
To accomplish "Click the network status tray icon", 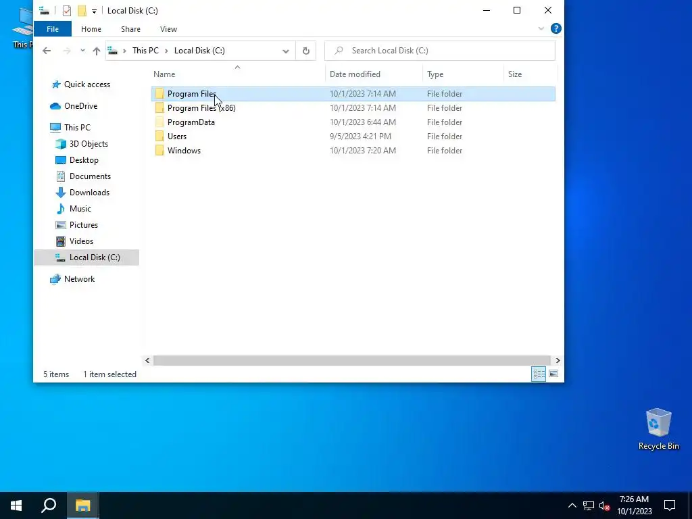I will click(589, 505).
